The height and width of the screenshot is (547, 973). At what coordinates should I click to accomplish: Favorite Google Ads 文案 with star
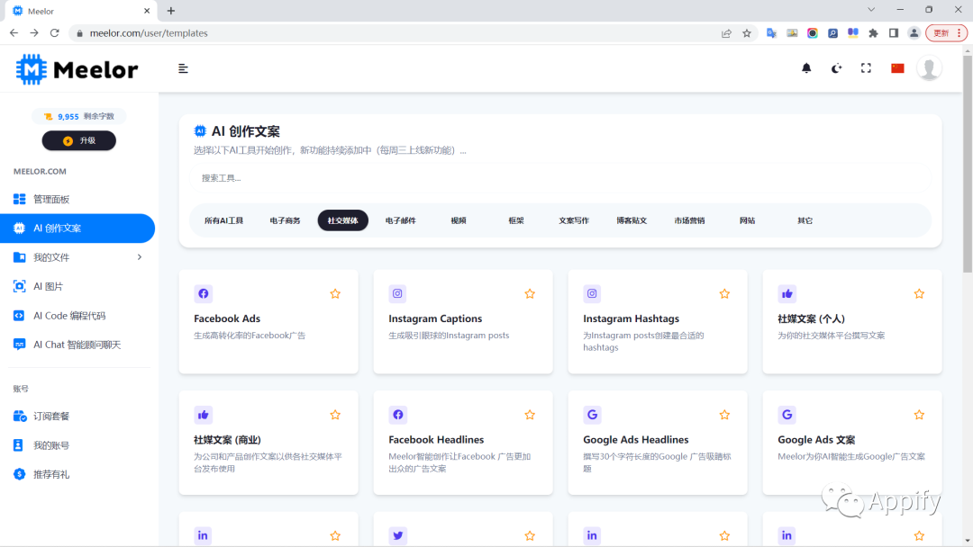tap(919, 415)
